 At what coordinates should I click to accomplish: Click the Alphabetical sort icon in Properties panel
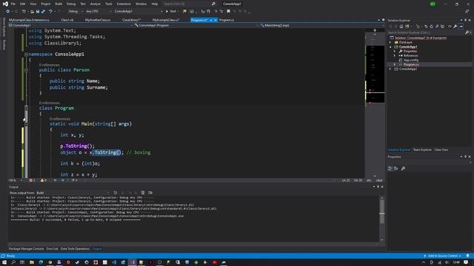tap(396, 168)
